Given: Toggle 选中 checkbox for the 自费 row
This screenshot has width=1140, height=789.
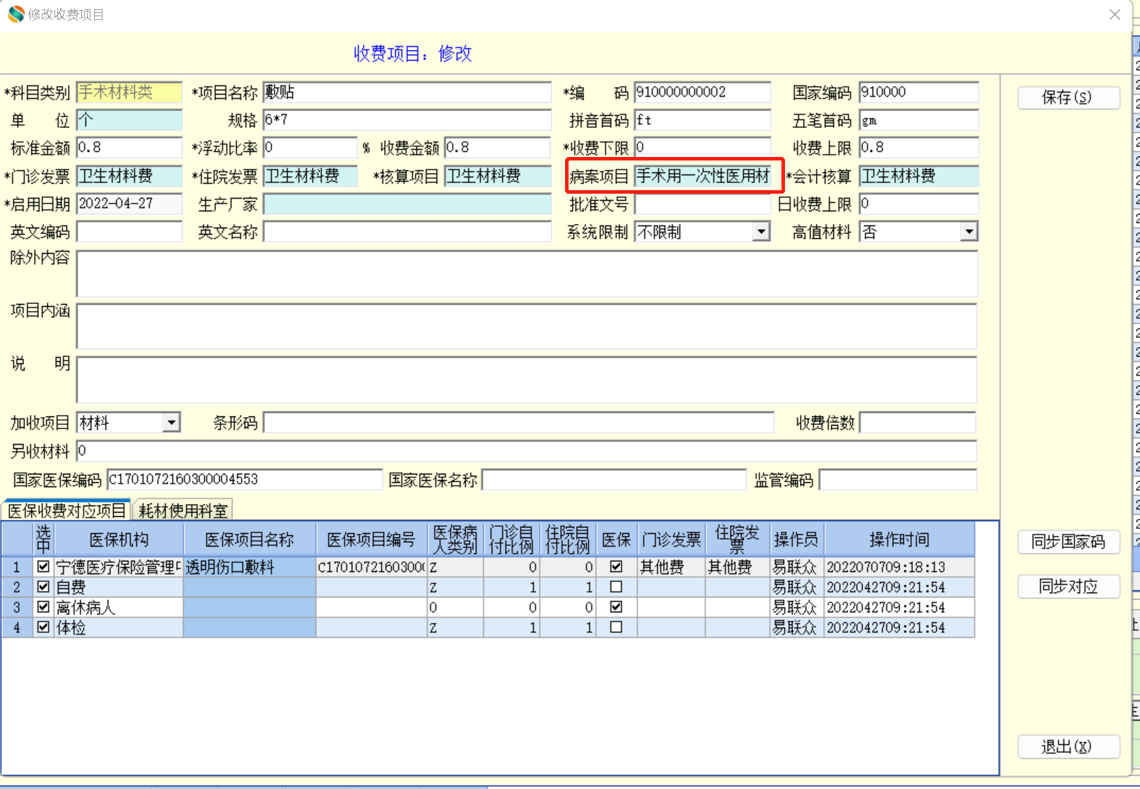Looking at the screenshot, I should coord(43,587).
